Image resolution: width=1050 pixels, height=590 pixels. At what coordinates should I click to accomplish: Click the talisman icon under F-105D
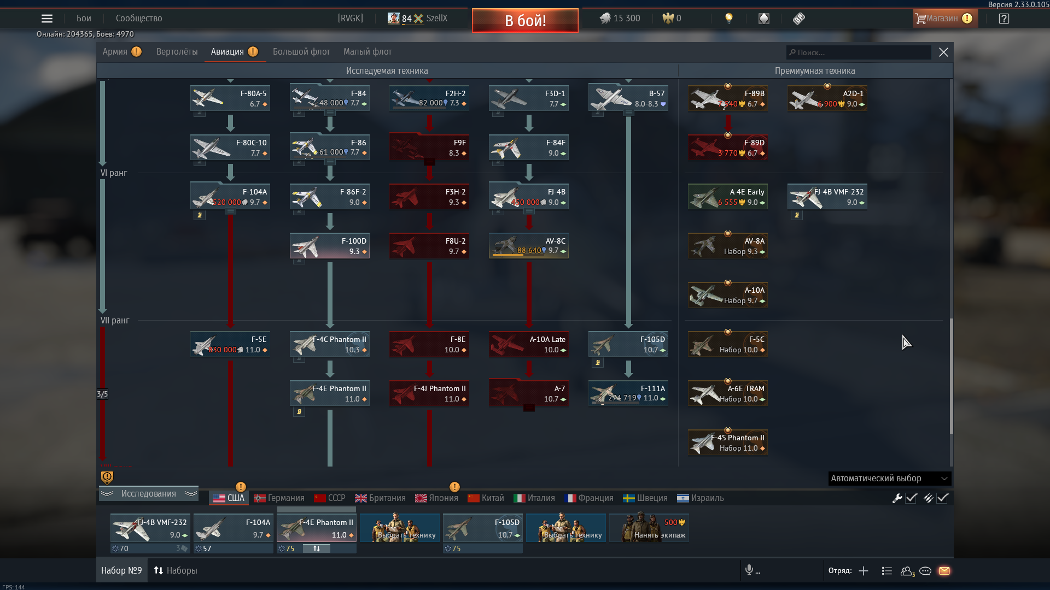tap(598, 363)
